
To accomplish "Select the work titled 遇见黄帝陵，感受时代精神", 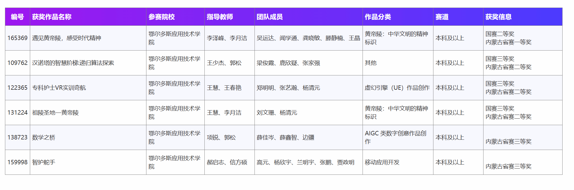I will pyautogui.click(x=67, y=38).
